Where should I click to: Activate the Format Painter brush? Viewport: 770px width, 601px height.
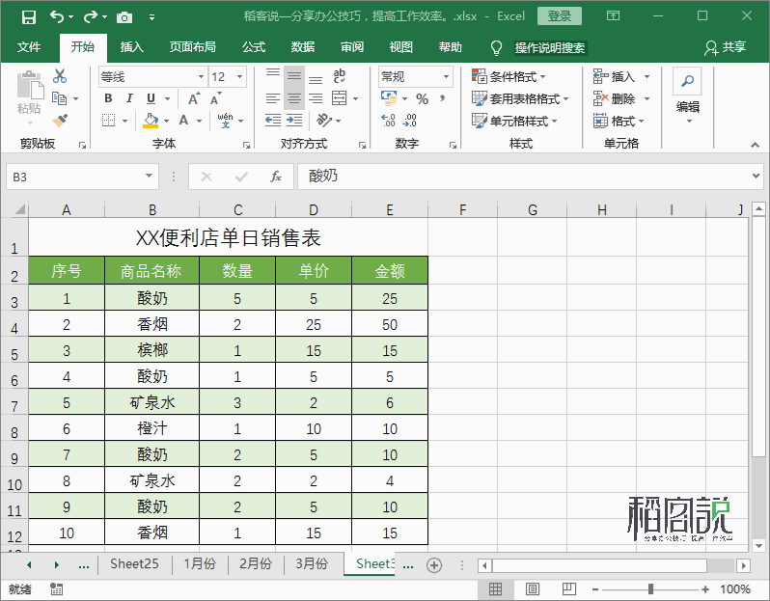(60, 121)
